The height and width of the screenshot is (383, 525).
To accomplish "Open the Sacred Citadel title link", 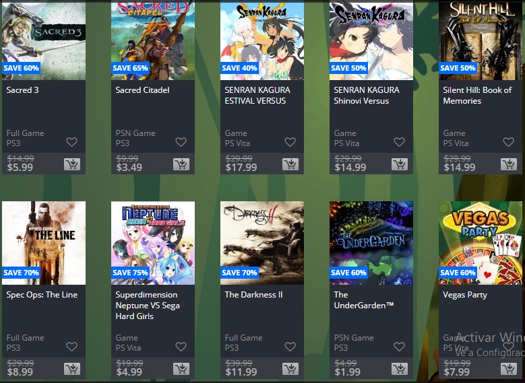I will point(142,90).
